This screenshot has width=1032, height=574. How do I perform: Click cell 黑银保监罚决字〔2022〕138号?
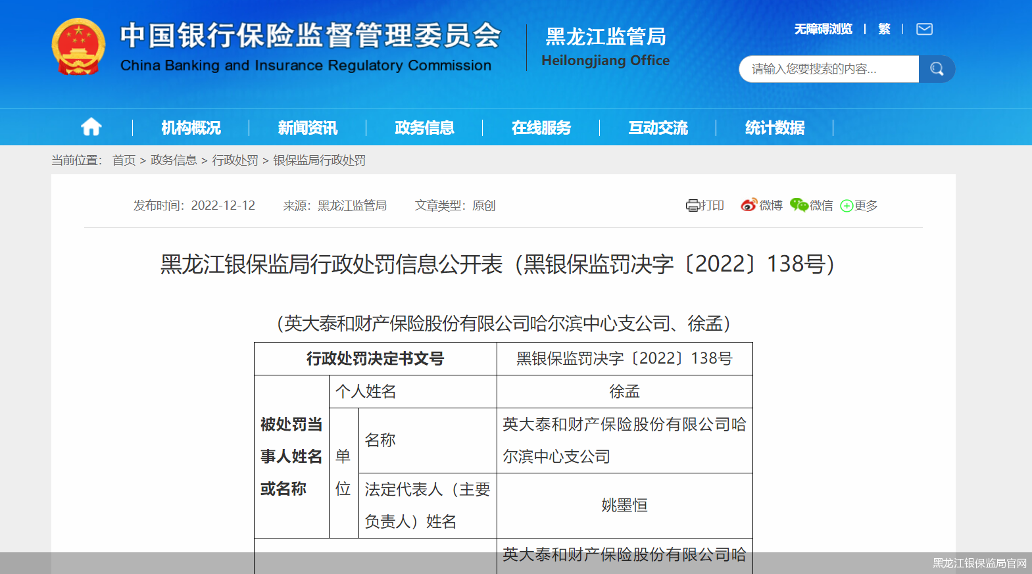click(x=624, y=359)
